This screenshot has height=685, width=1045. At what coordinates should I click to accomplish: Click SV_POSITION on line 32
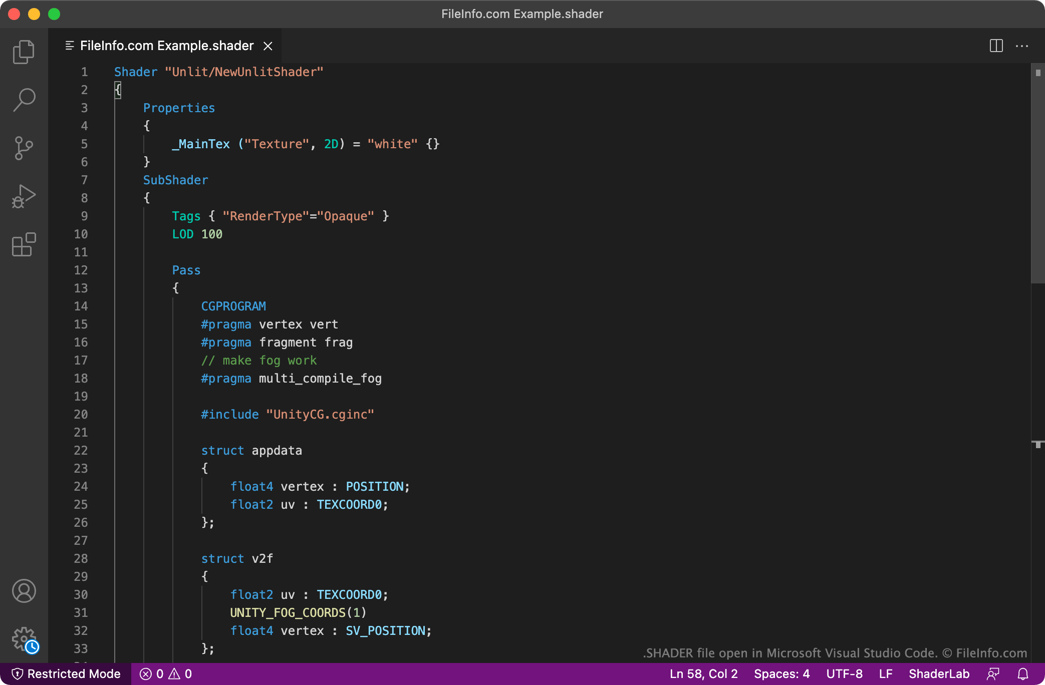tap(385, 631)
